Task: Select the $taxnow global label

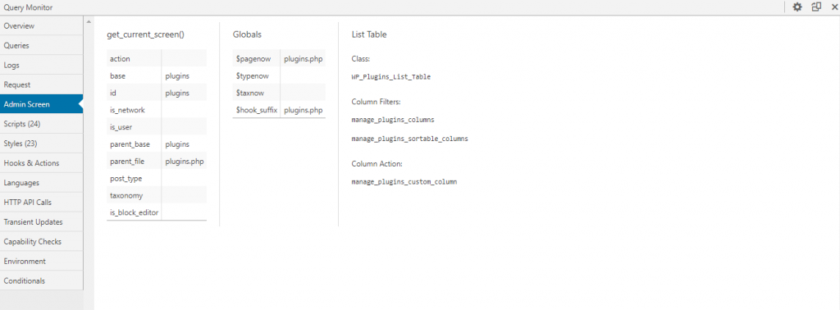Action: pyautogui.click(x=250, y=93)
